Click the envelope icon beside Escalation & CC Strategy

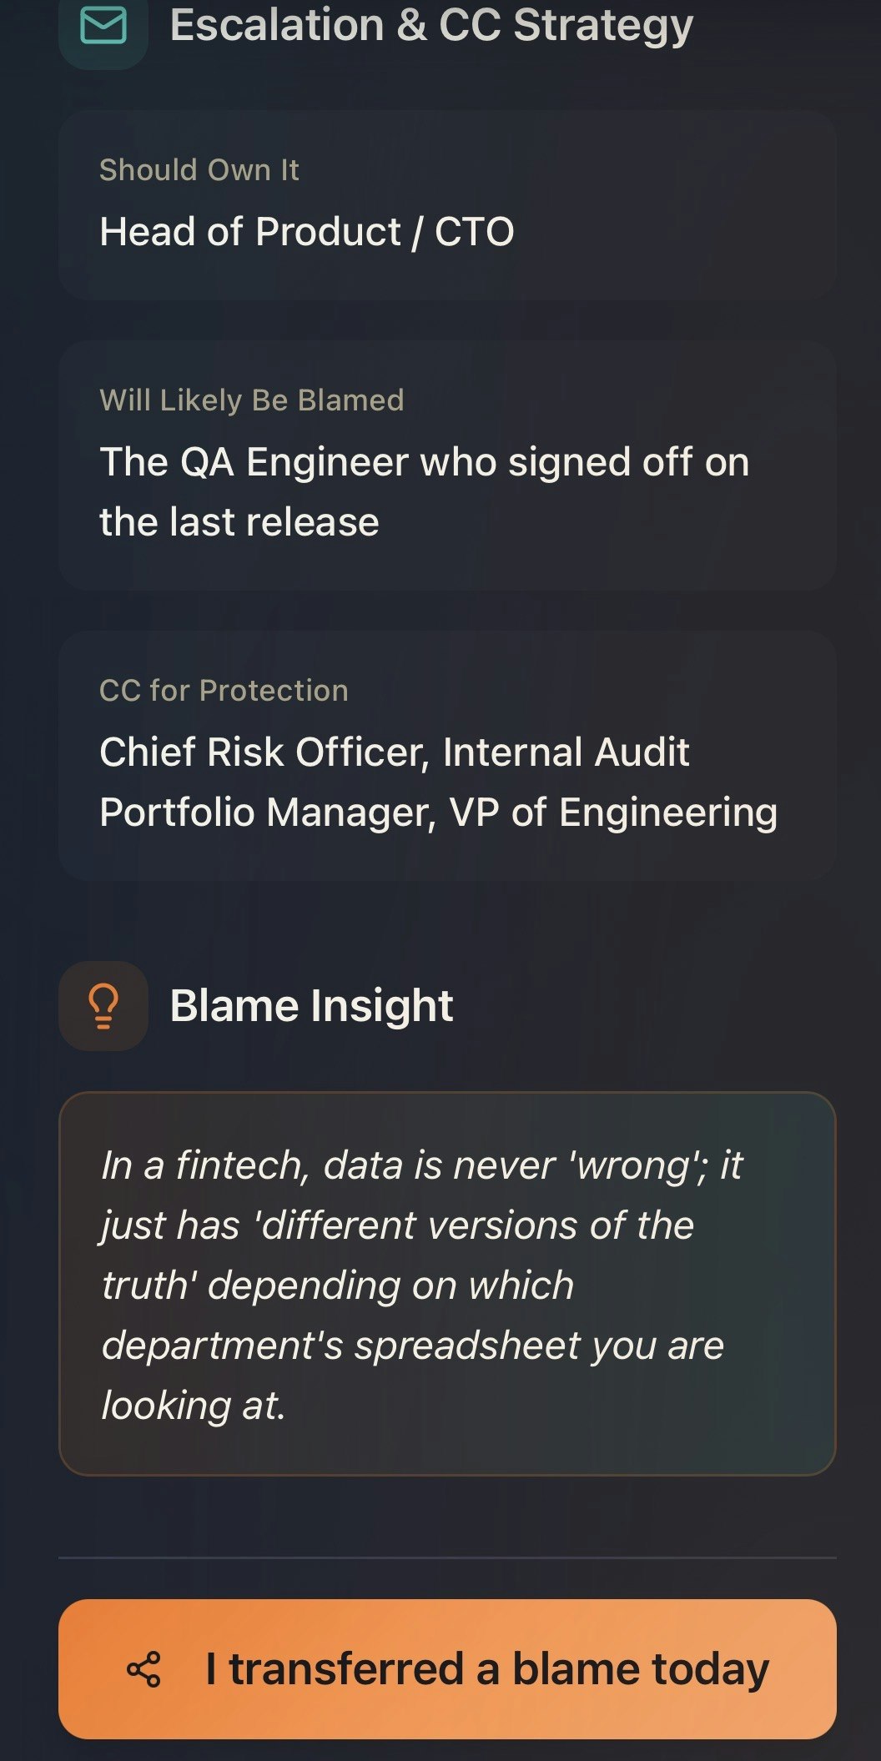pyautogui.click(x=103, y=24)
